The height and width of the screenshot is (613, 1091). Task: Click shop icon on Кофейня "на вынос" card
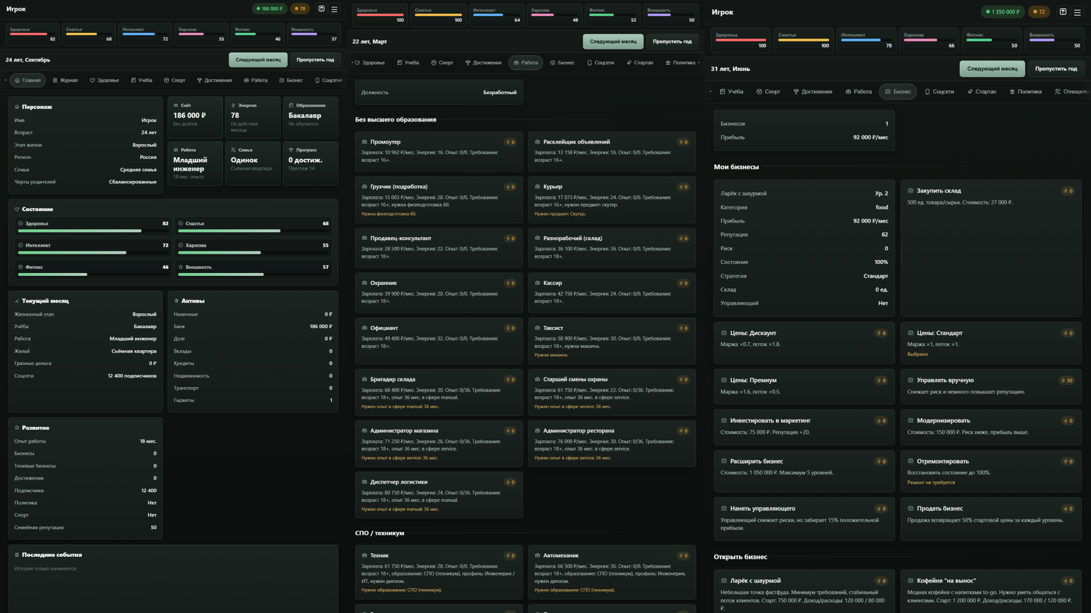pyautogui.click(x=911, y=581)
